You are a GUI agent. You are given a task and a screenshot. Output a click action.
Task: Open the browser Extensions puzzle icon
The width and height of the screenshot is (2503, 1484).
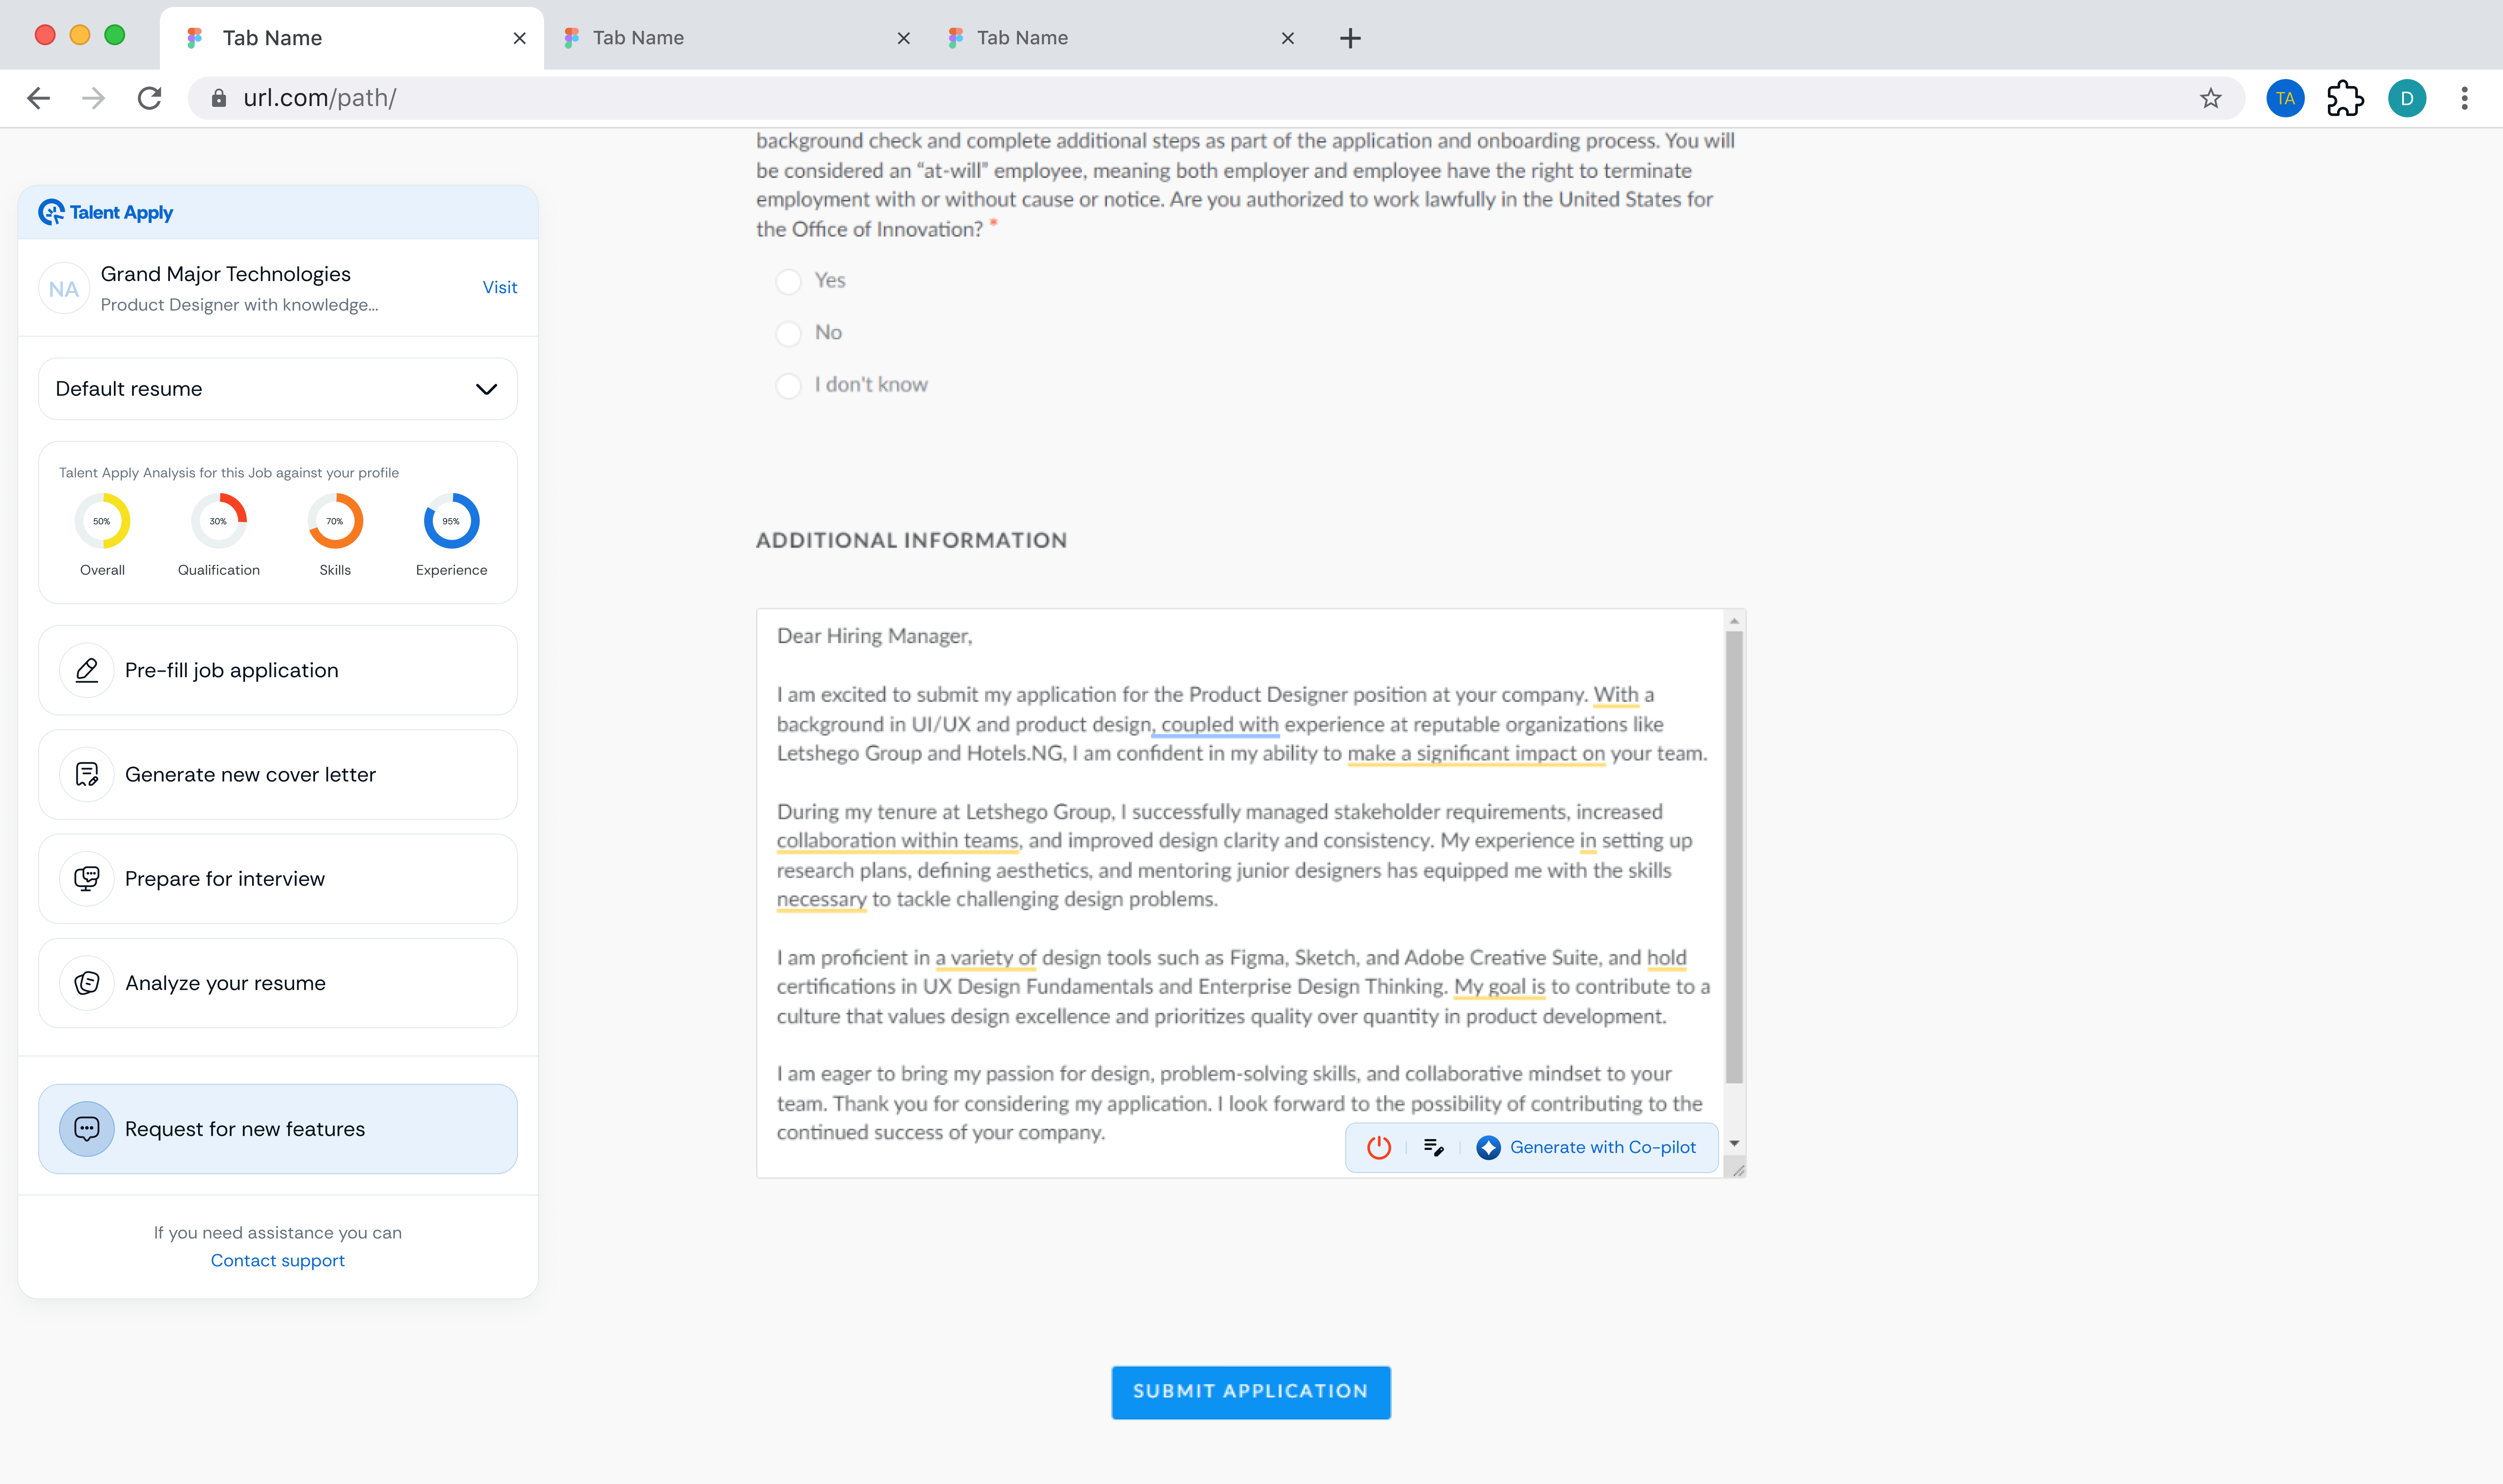coord(2345,98)
